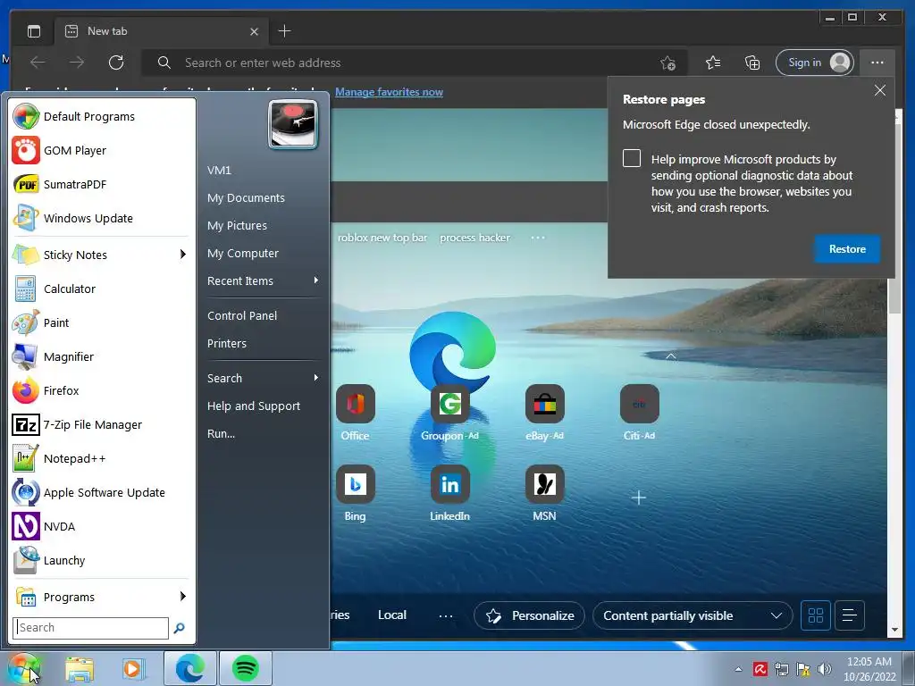Open GOM Player from Start menu
The height and width of the screenshot is (686, 915).
100,150
